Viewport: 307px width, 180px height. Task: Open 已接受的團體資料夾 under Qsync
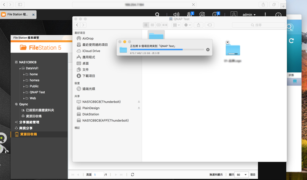point(40,110)
